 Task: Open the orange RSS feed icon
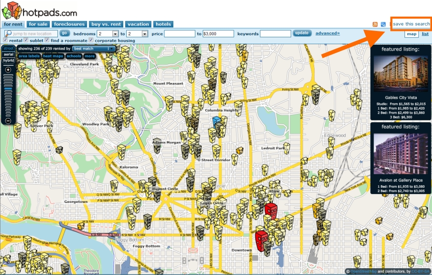click(375, 24)
